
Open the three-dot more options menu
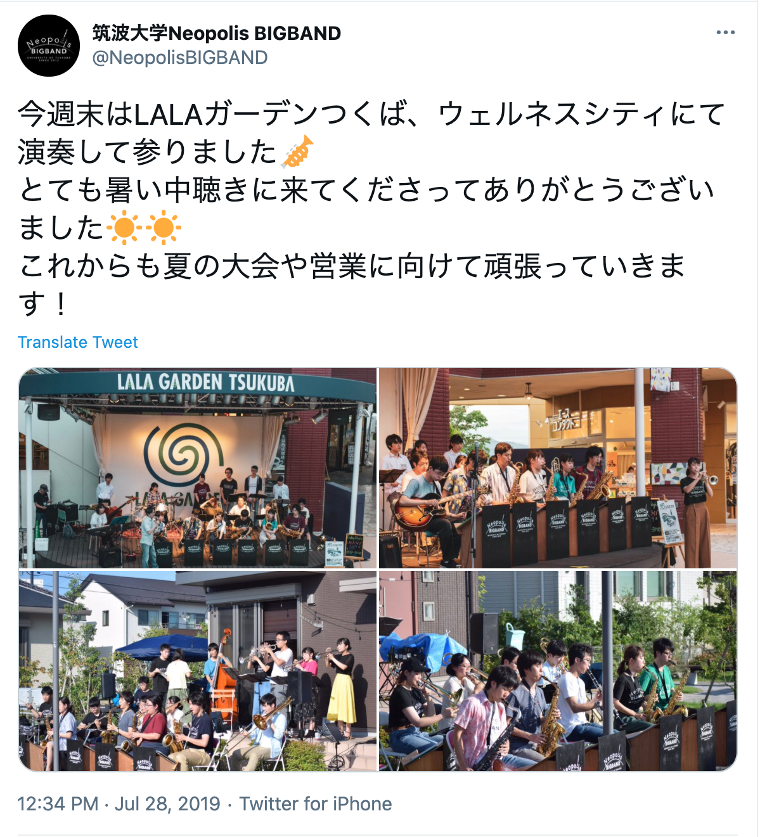[x=725, y=32]
